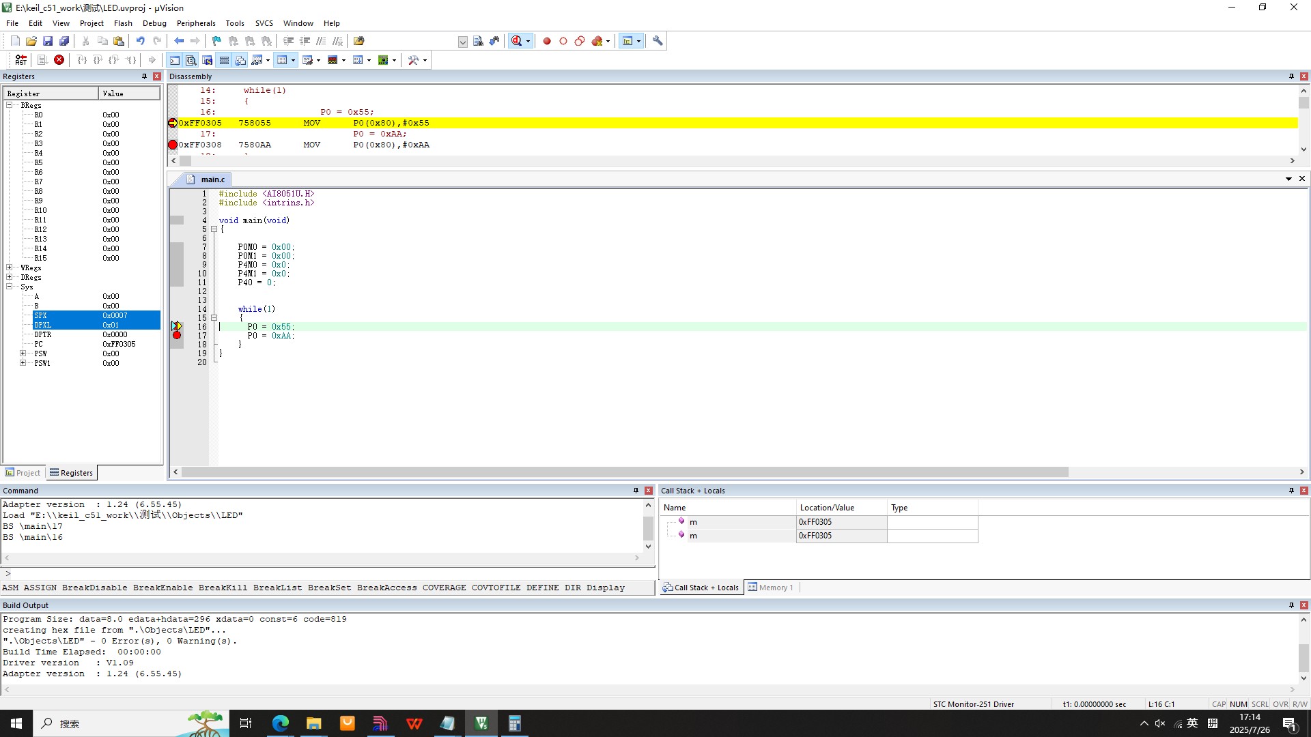The image size is (1311, 737).
Task: Click the Open file folder icon
Action: coord(31,41)
